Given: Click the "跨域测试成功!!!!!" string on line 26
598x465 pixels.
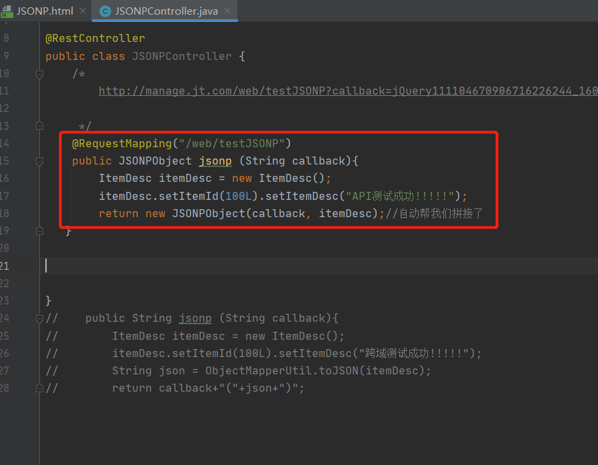Looking at the screenshot, I should click(413, 353).
